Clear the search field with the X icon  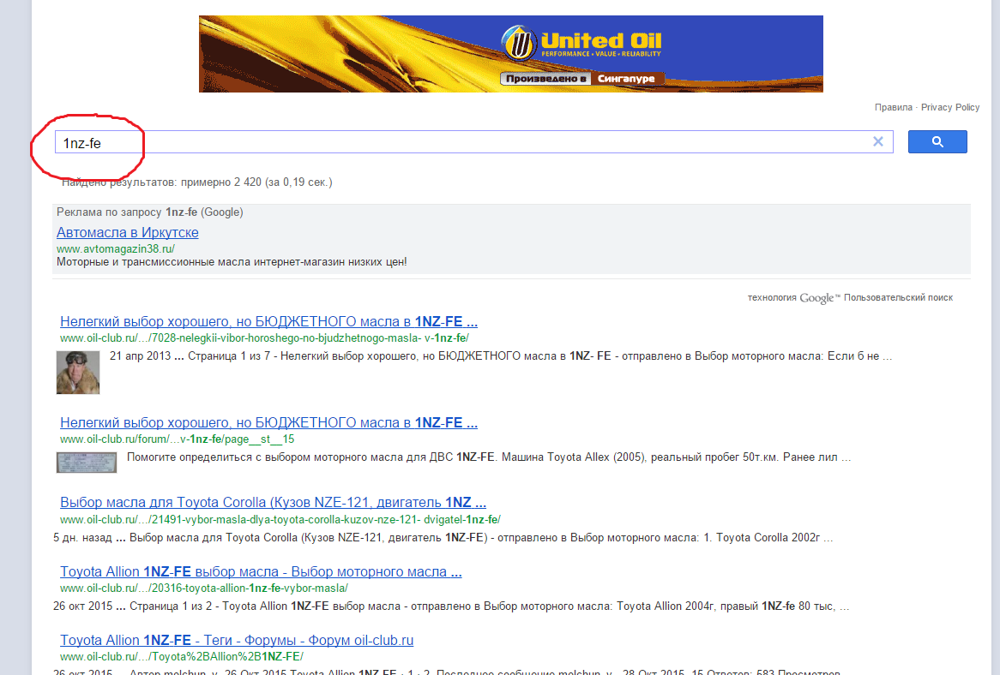click(x=878, y=142)
